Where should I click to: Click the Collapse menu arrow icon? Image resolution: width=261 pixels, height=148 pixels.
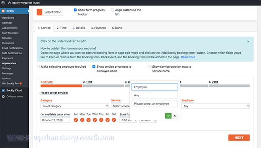point(3,97)
